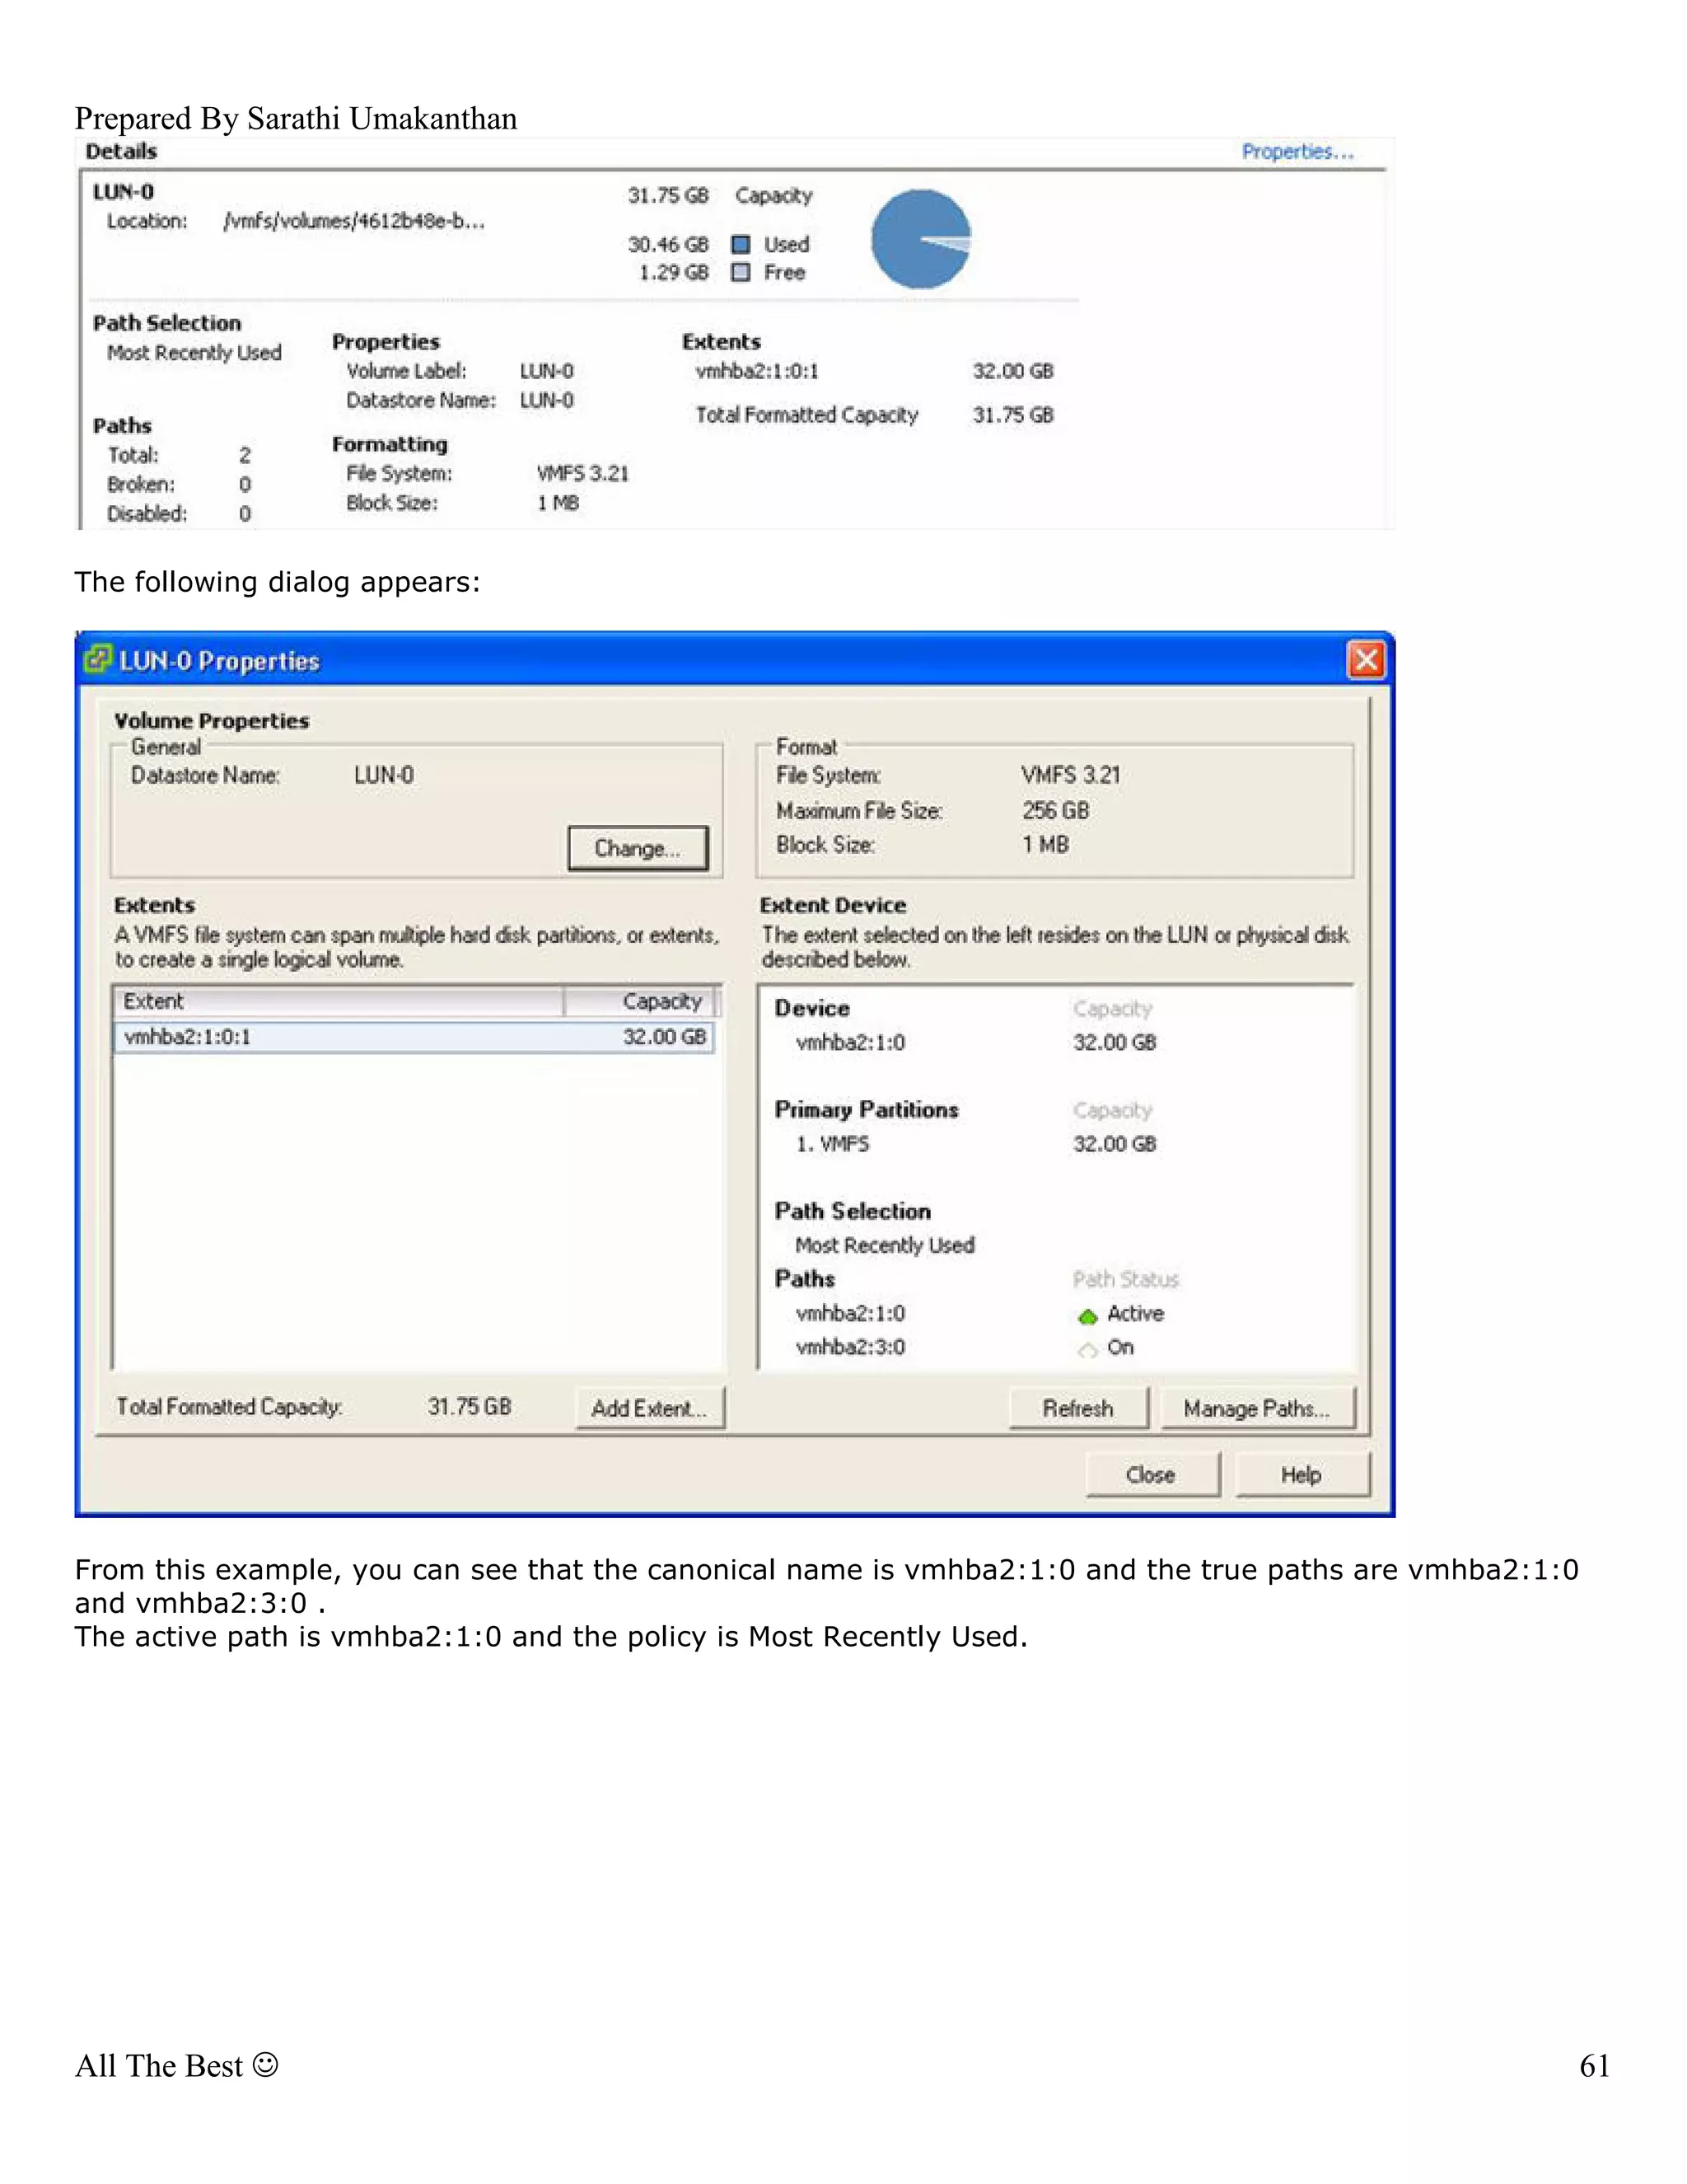Click the device vmhba2:1:0 under Device

(x=850, y=1042)
